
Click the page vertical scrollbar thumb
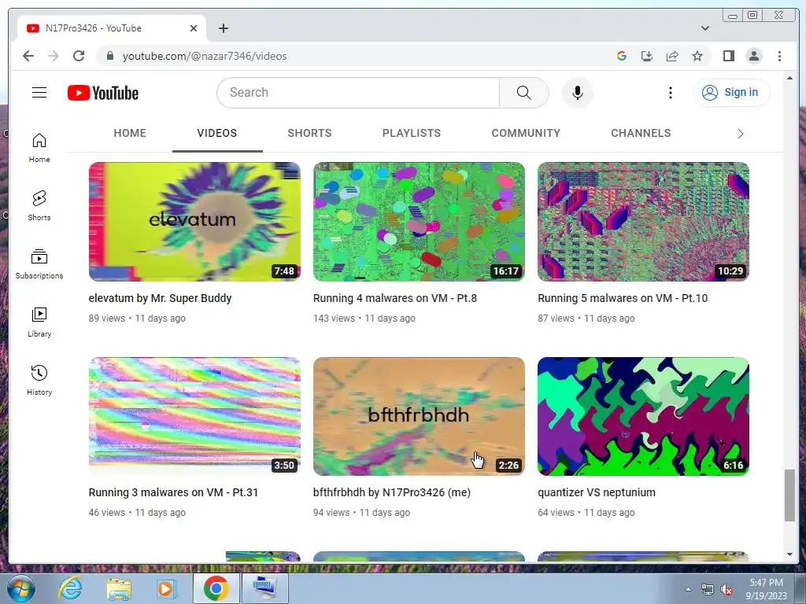pyautogui.click(x=789, y=495)
